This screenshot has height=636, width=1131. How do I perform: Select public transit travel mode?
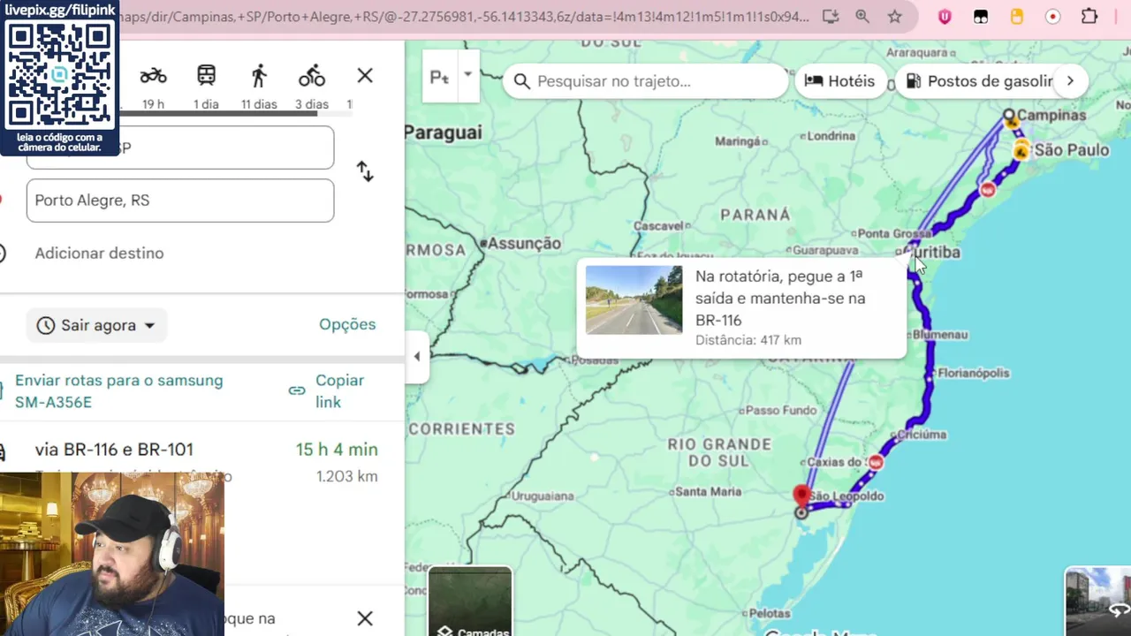pyautogui.click(x=206, y=76)
